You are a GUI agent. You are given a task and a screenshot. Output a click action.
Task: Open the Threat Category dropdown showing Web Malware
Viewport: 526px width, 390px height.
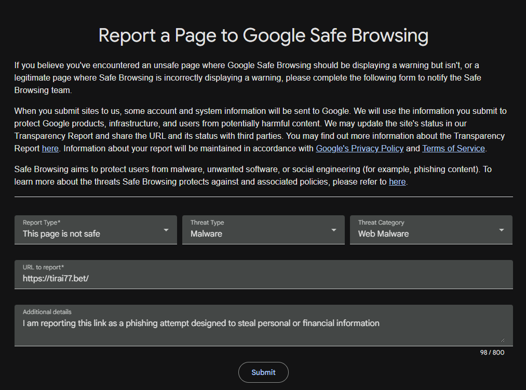(431, 230)
